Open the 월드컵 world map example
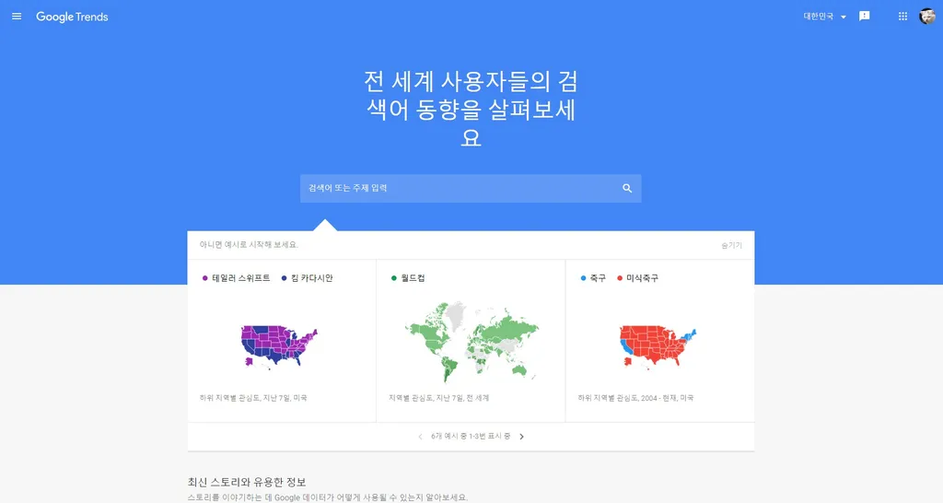Screen dimensions: 943x503 [x=471, y=341]
